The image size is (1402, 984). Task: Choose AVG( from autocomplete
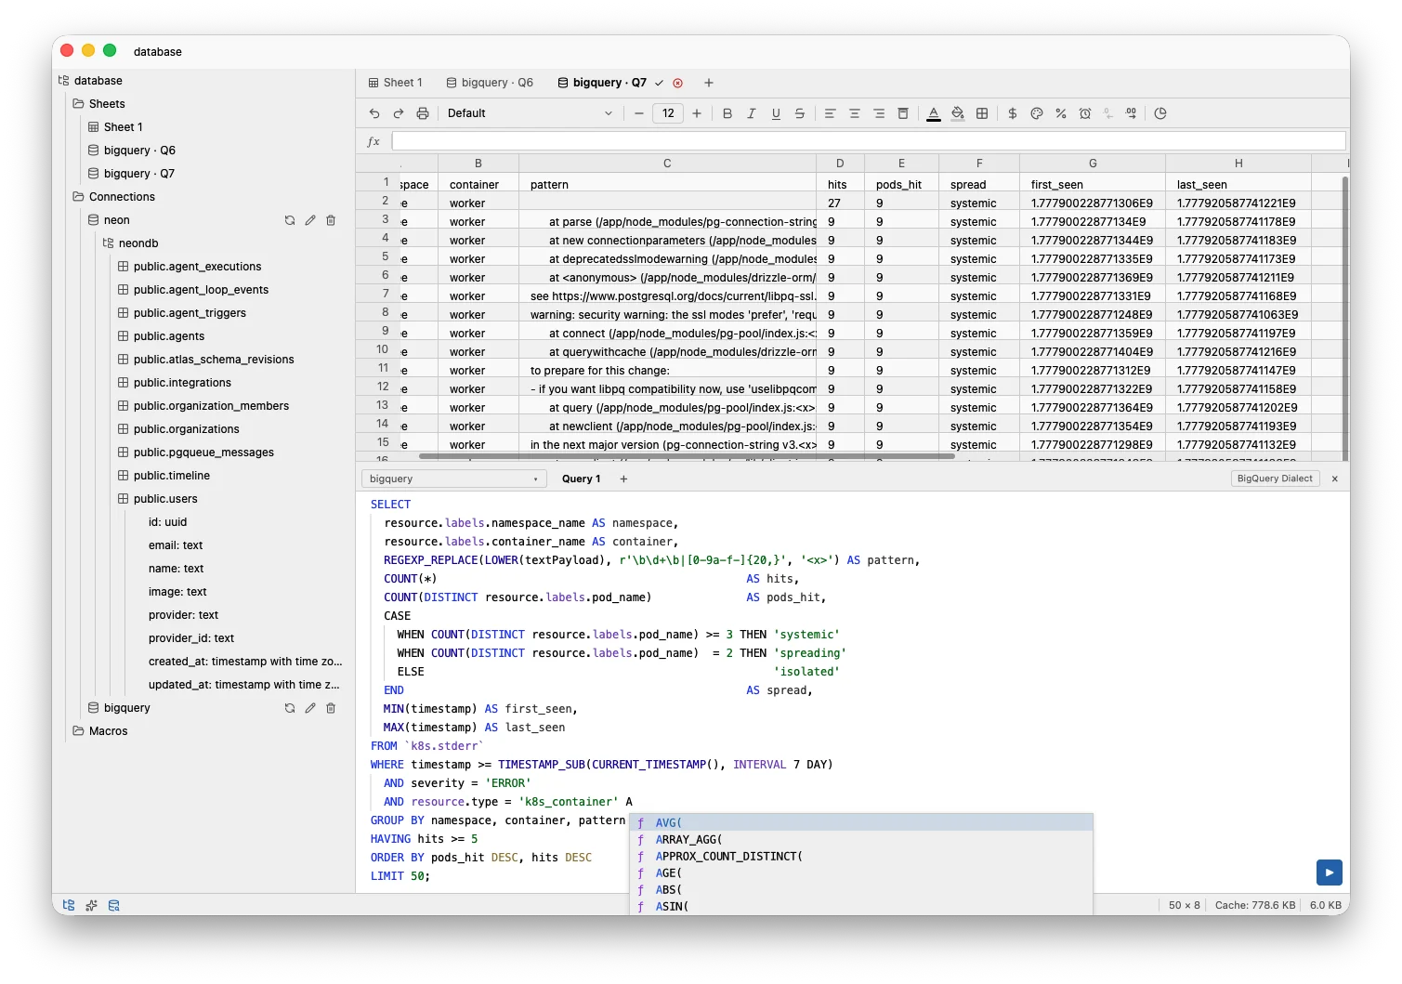[861, 822]
